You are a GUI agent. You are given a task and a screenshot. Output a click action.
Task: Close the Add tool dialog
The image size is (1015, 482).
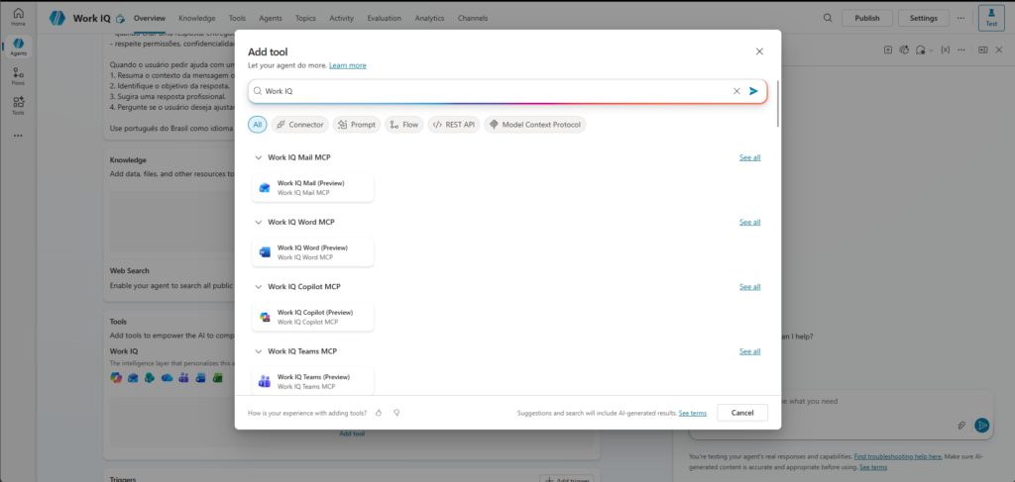pos(760,51)
